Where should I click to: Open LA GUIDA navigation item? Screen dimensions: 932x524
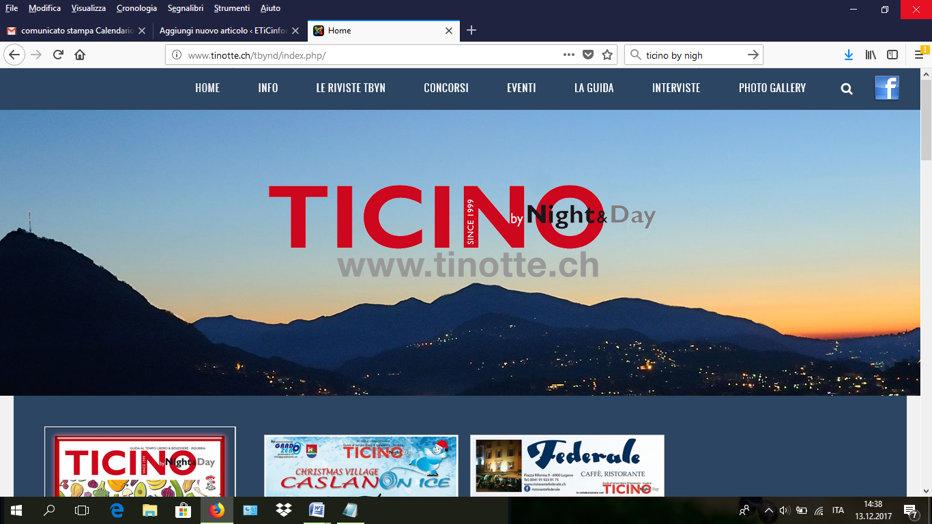[594, 88]
